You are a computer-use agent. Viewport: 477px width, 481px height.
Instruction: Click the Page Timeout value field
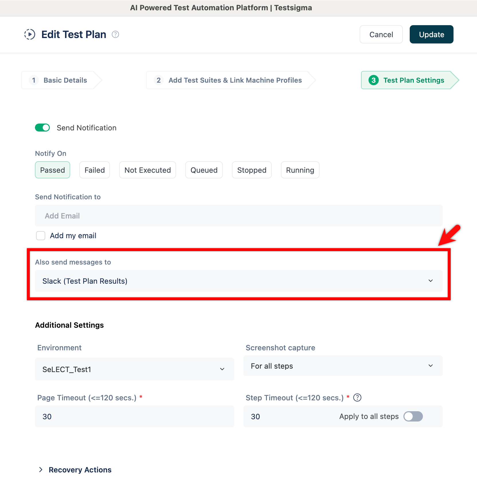[x=134, y=416]
